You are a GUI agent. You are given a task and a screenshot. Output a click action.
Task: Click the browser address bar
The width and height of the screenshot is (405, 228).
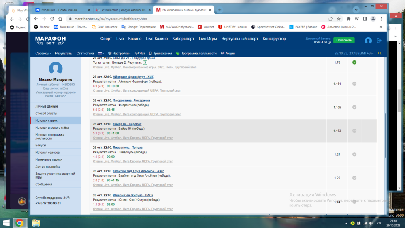[194, 19]
